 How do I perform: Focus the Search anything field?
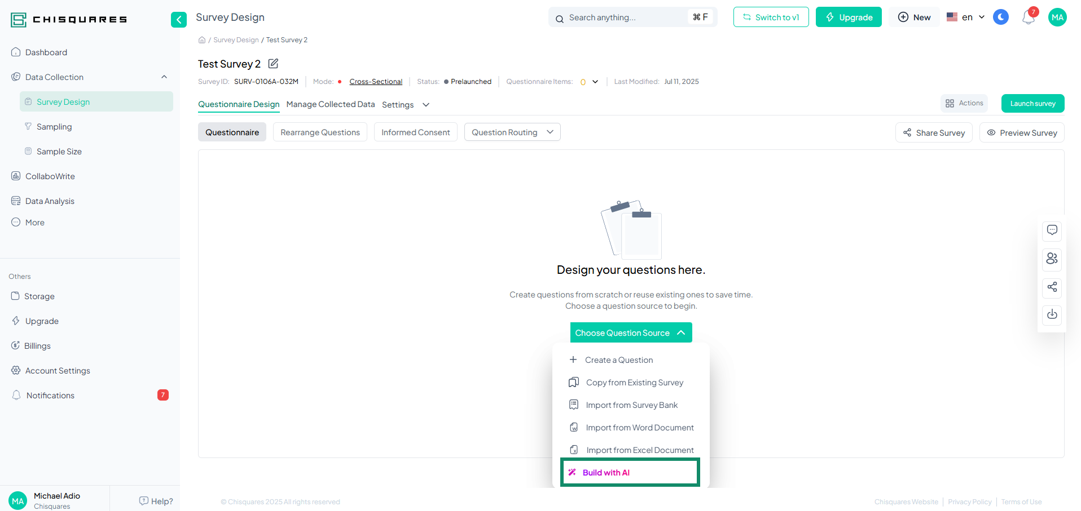626,17
